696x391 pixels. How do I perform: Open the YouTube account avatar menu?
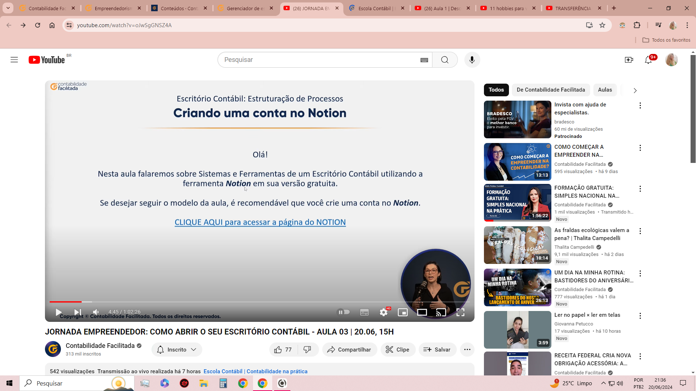[671, 60]
